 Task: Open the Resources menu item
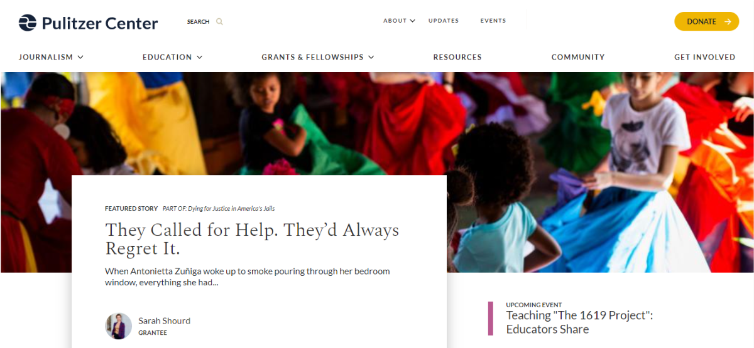point(457,57)
